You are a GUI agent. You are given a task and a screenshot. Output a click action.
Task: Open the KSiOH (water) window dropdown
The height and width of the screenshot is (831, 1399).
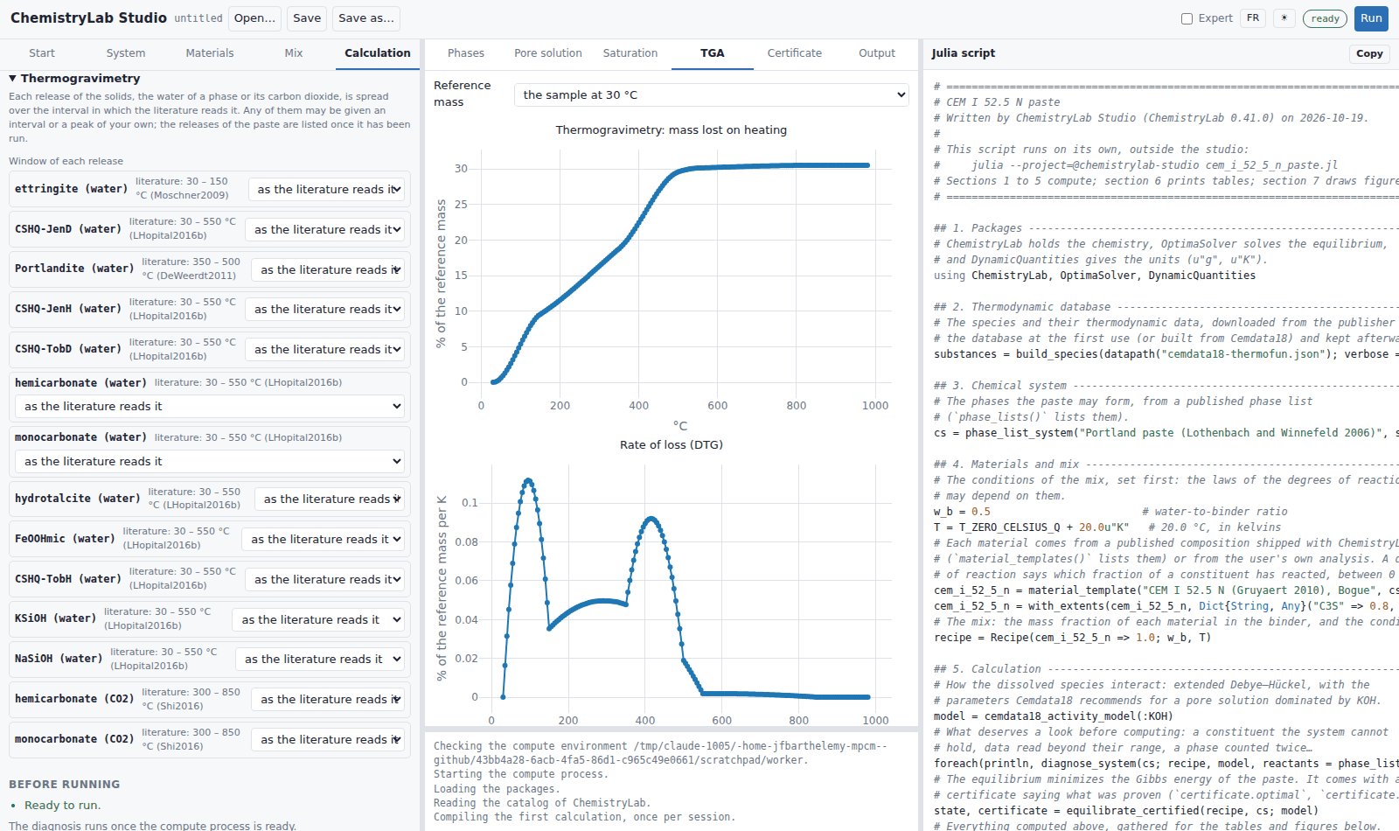pos(318,619)
